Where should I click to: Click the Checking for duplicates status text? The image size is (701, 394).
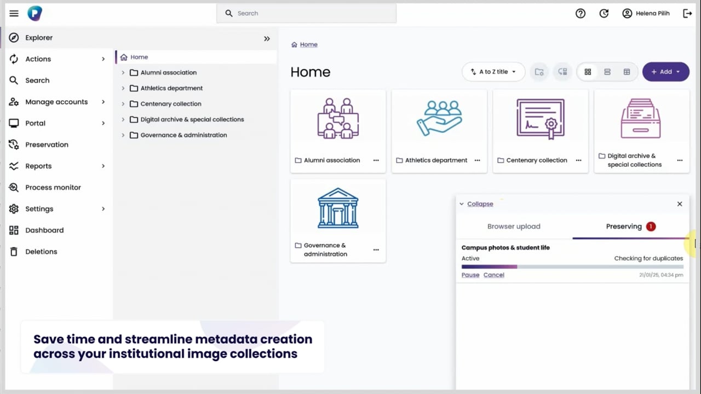click(648, 258)
